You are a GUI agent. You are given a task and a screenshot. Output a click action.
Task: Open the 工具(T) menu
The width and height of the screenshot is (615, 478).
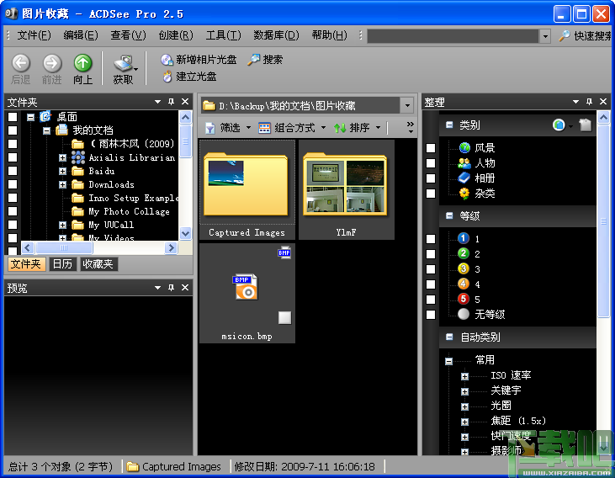(x=224, y=35)
